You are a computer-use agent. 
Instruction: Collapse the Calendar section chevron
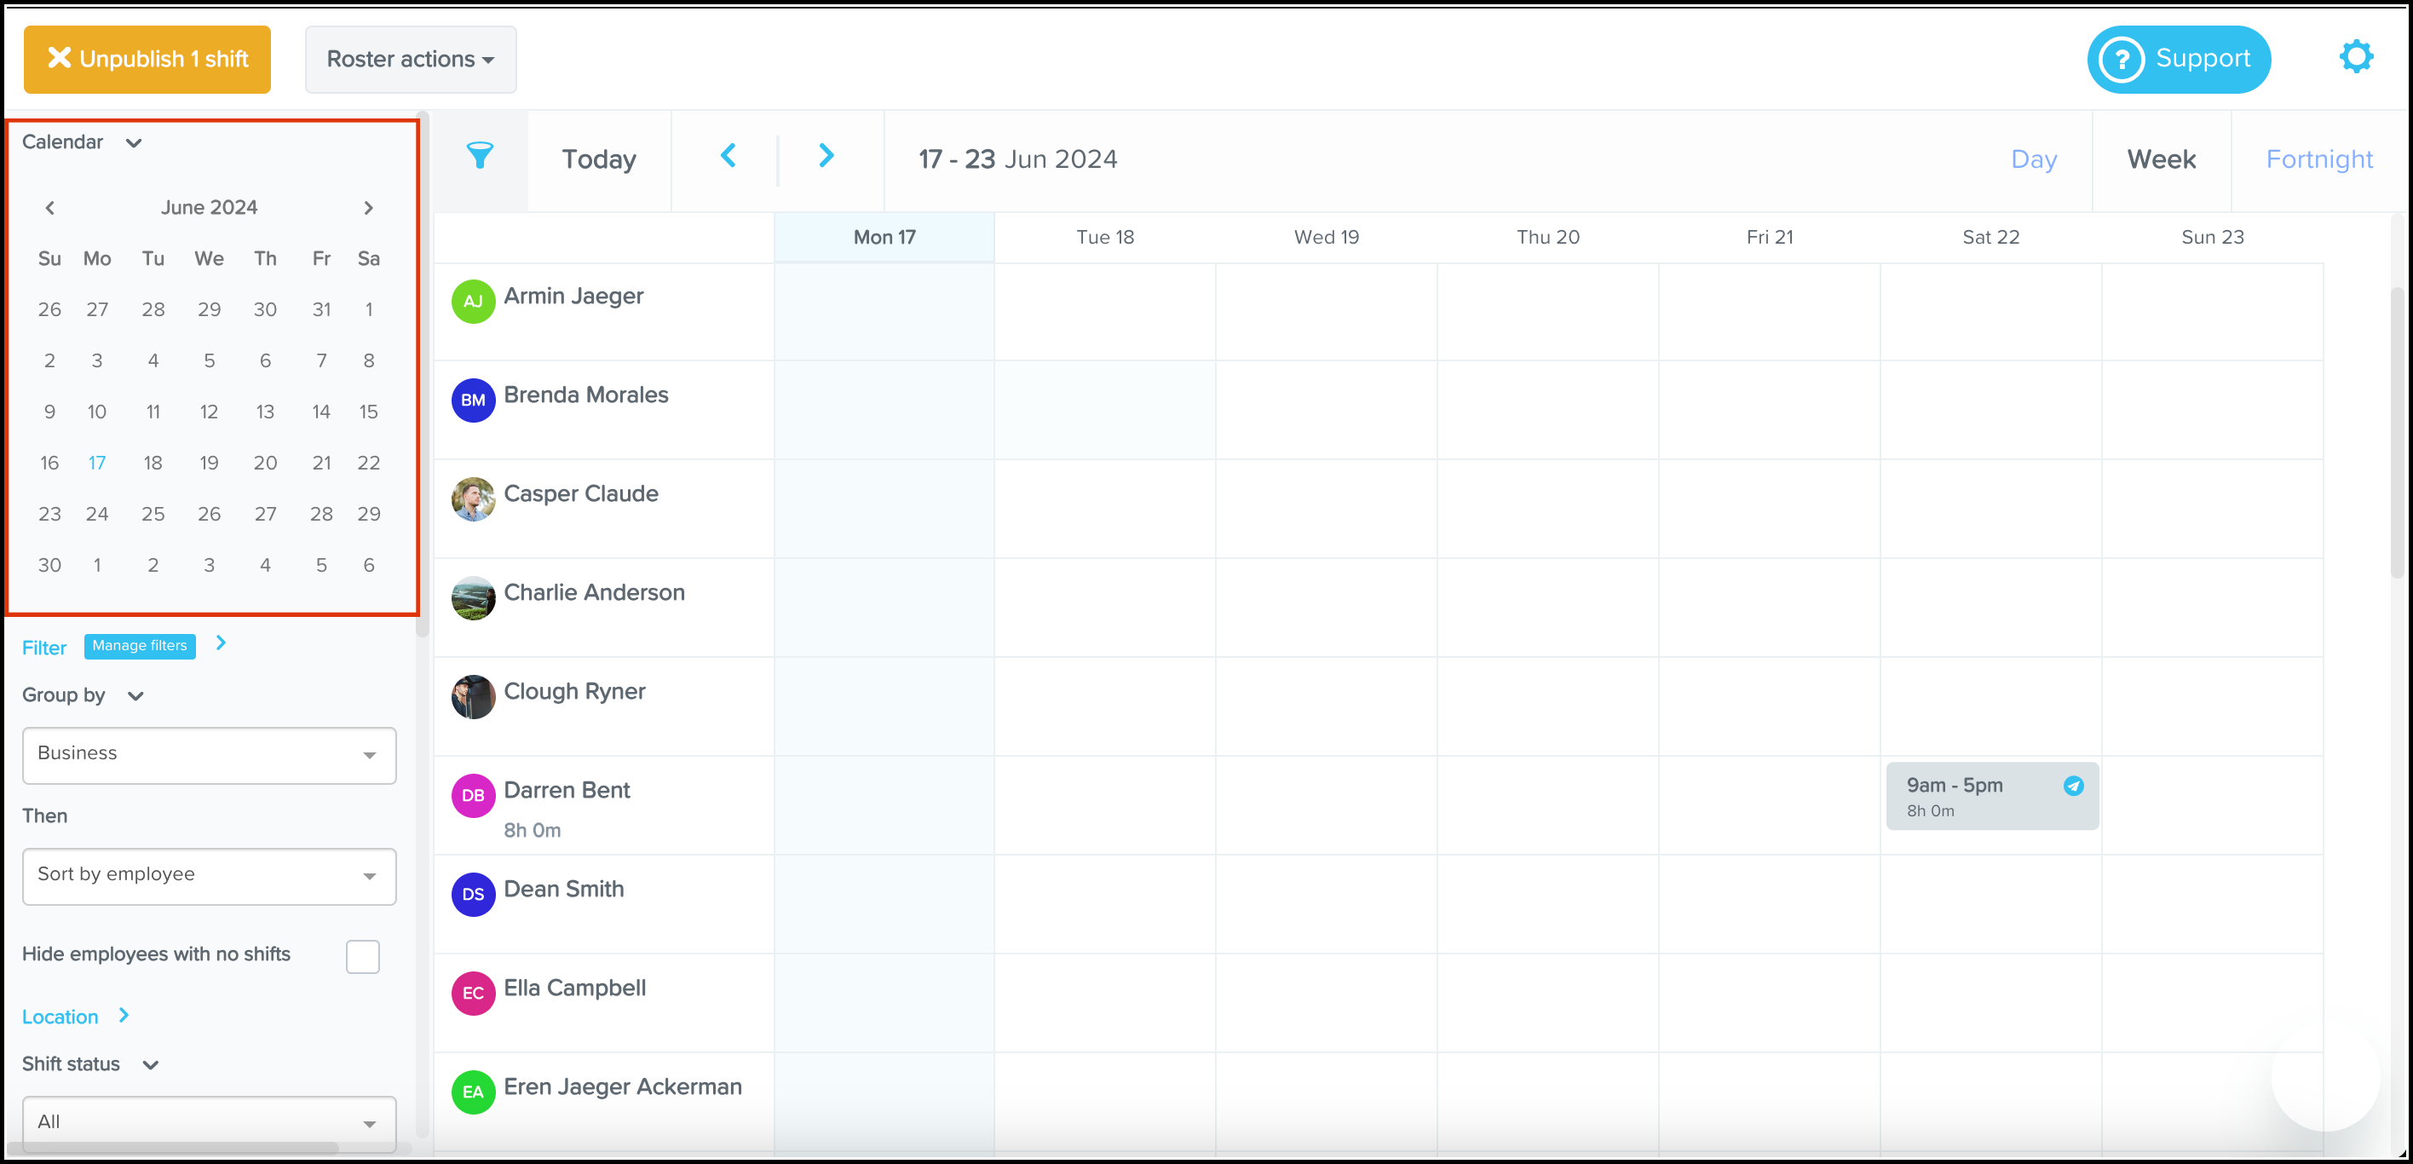(x=134, y=143)
